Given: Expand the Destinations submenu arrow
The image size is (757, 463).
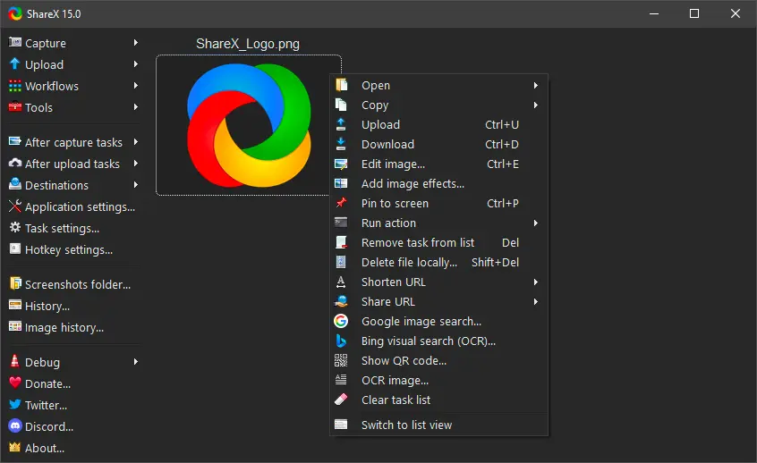Looking at the screenshot, I should point(136,185).
